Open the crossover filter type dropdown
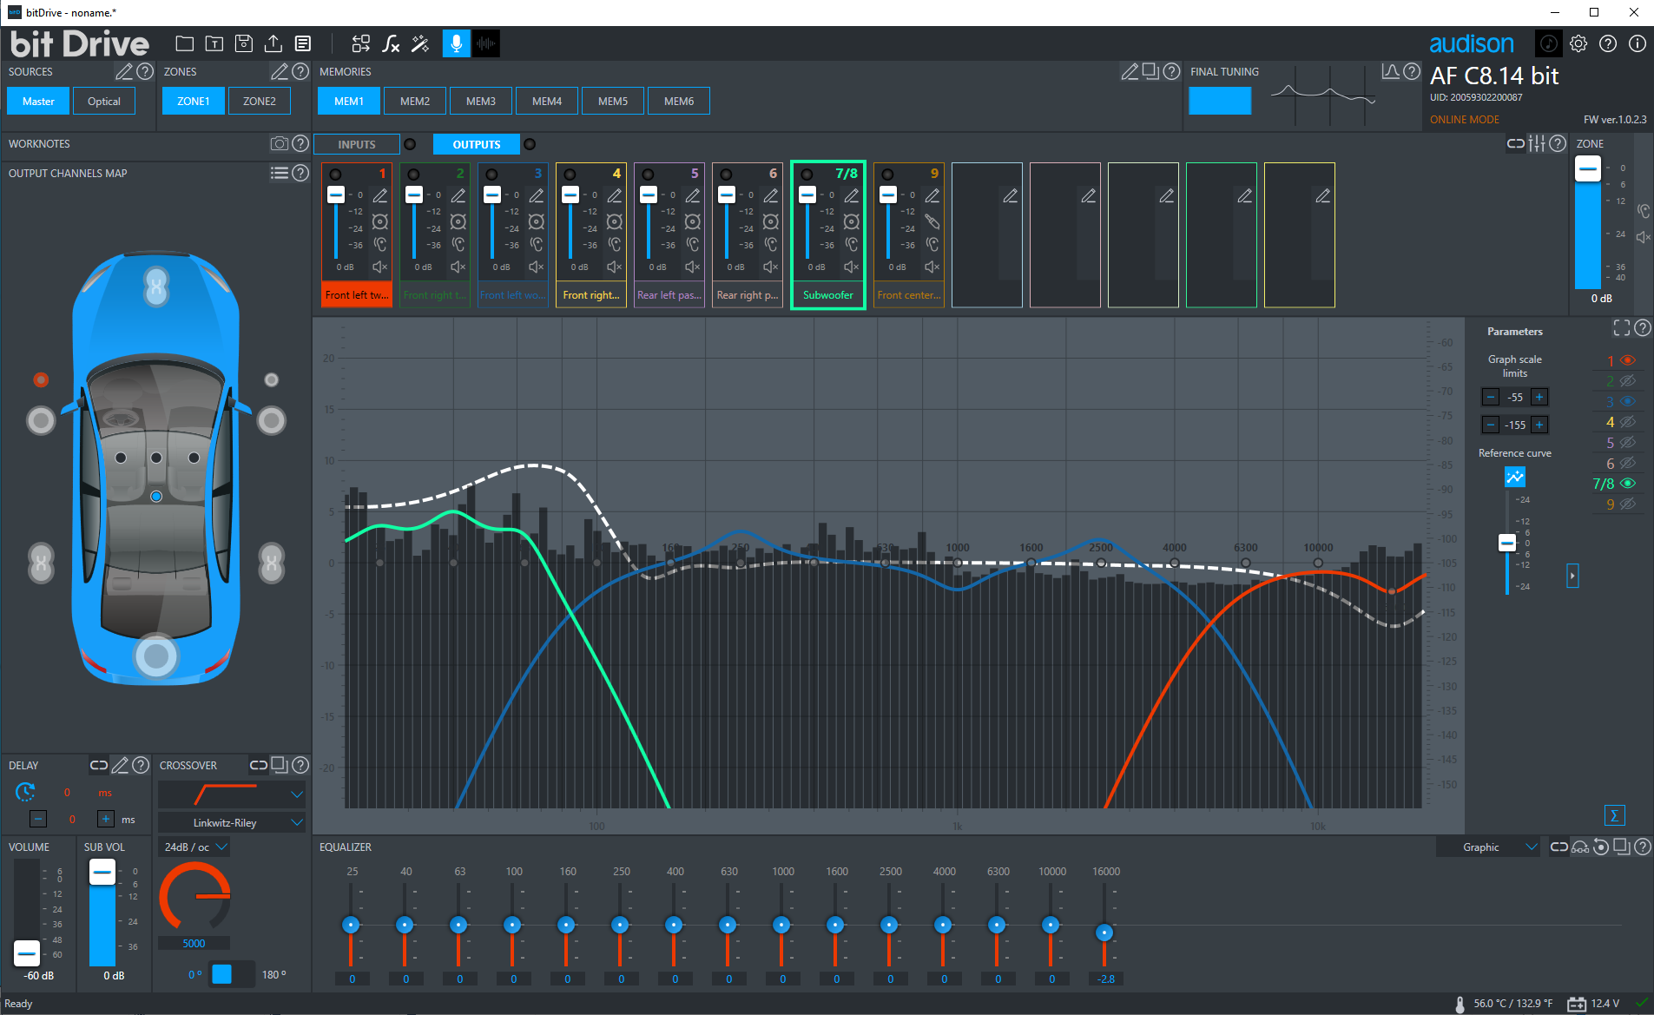The height and width of the screenshot is (1015, 1654). tap(231, 794)
